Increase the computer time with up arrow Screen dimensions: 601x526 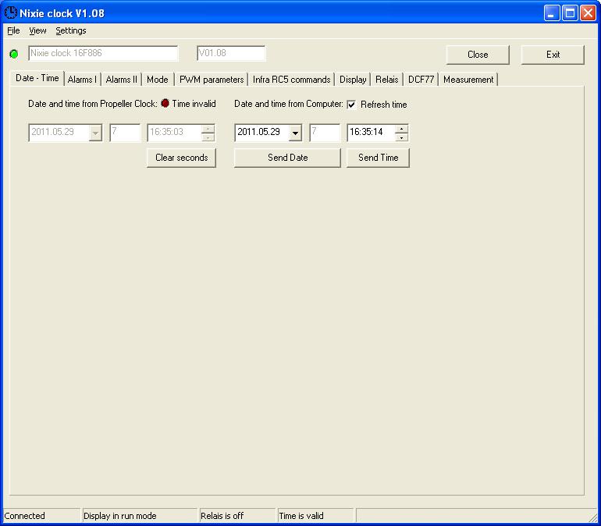[x=401, y=129]
